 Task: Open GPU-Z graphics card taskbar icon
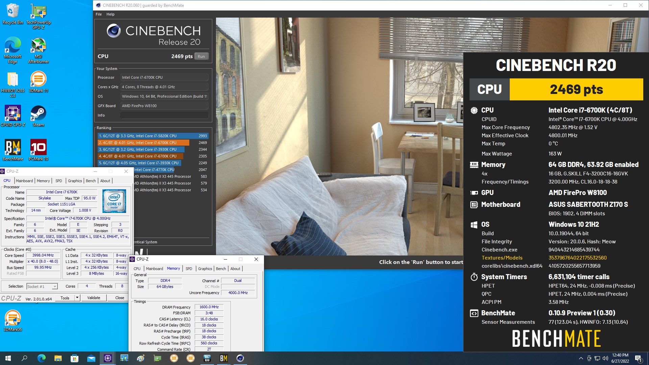click(x=157, y=358)
